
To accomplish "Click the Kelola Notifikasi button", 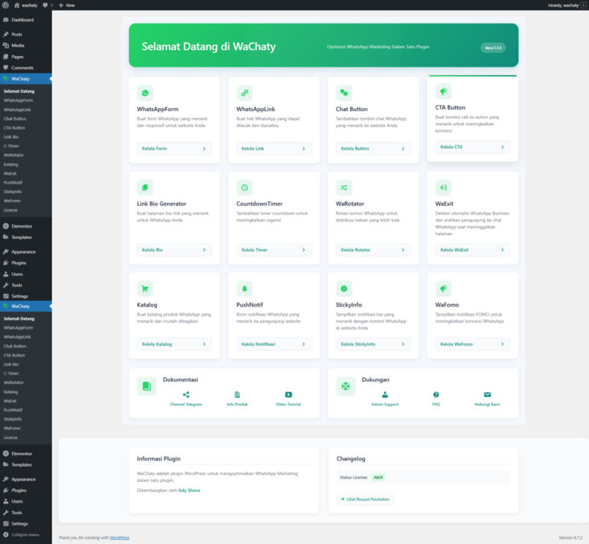I will tap(274, 344).
